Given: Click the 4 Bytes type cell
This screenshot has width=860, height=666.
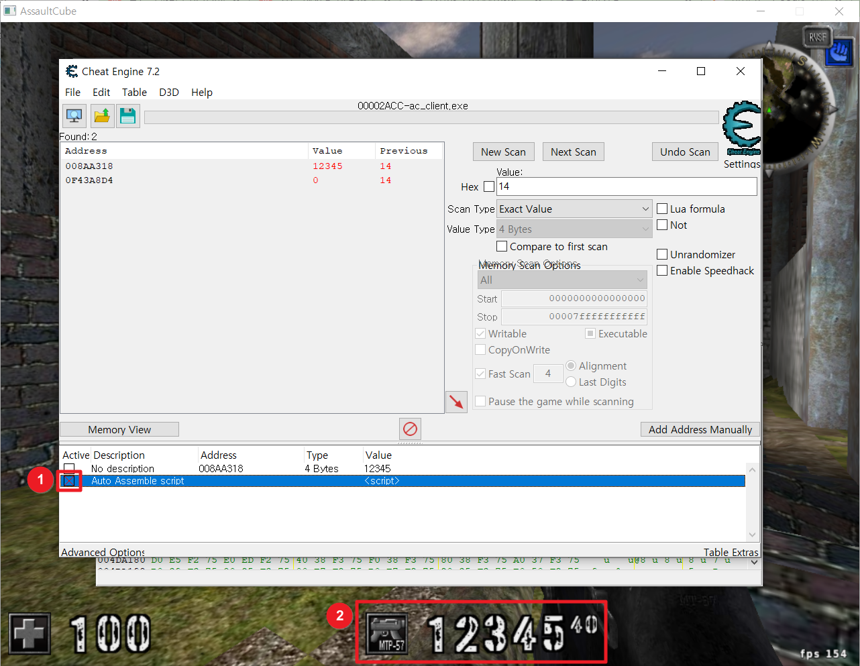Looking at the screenshot, I should tap(321, 468).
